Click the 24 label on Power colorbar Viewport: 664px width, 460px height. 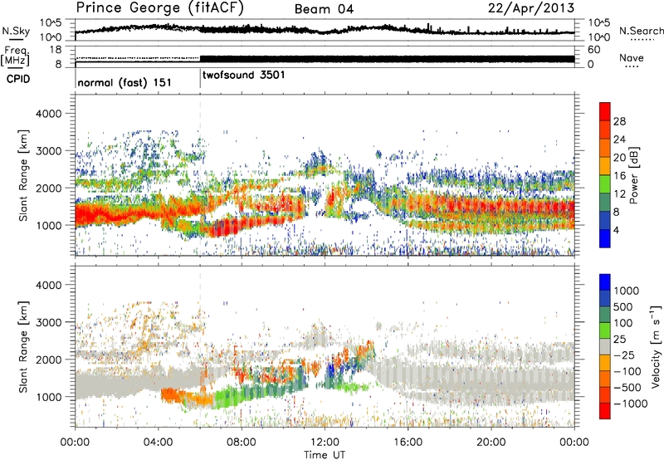point(619,139)
